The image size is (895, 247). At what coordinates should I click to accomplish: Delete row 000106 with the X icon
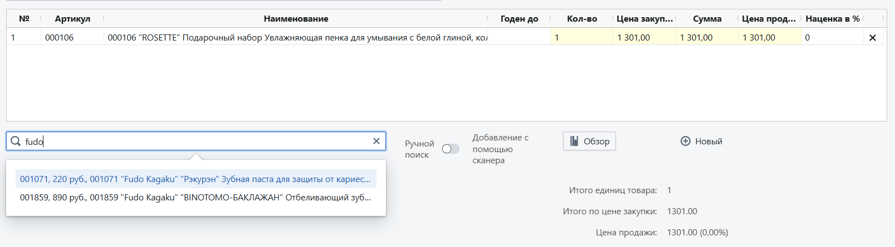pyautogui.click(x=872, y=38)
